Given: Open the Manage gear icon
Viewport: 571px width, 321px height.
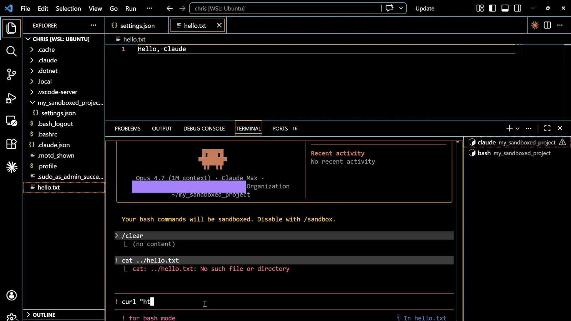Looking at the screenshot, I should click(11, 317).
